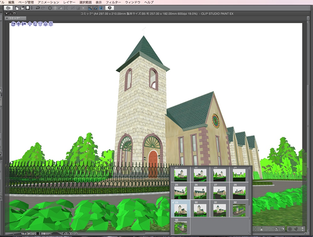Toggle snap to grid toolbar button

(x=101, y=8)
